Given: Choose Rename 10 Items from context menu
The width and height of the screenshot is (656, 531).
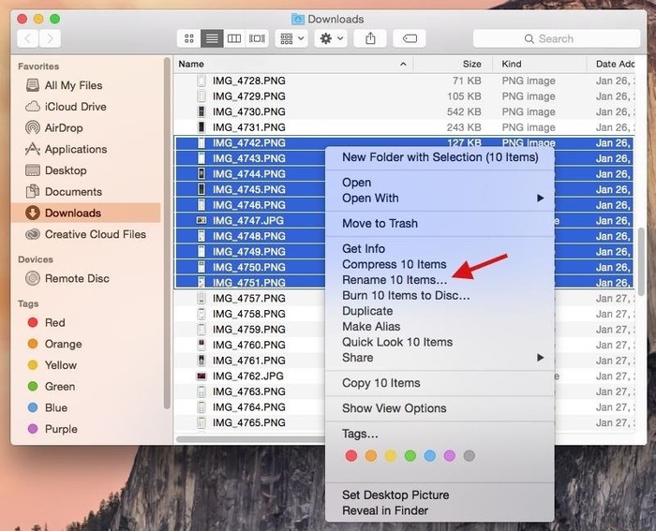Looking at the screenshot, I should [395, 280].
